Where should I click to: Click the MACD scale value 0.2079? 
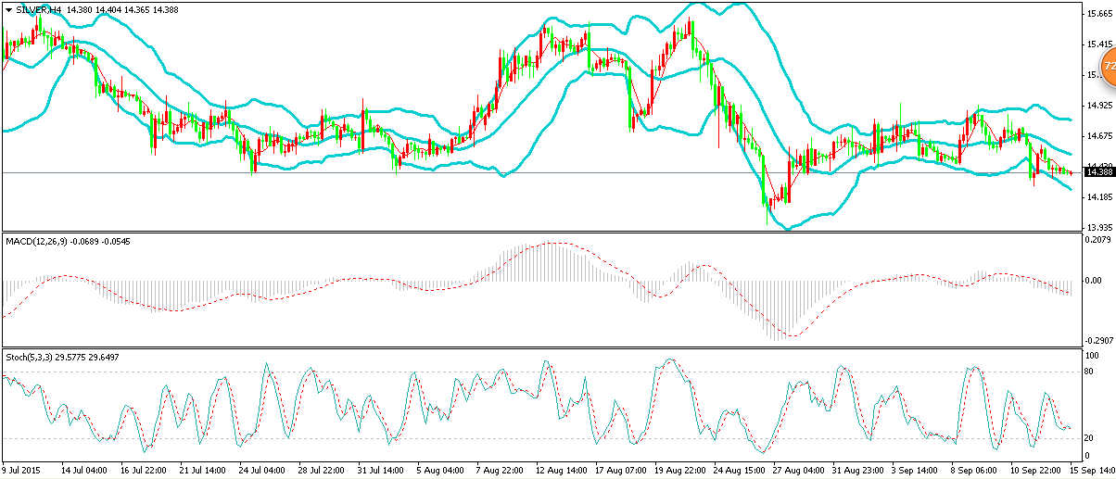(1098, 240)
